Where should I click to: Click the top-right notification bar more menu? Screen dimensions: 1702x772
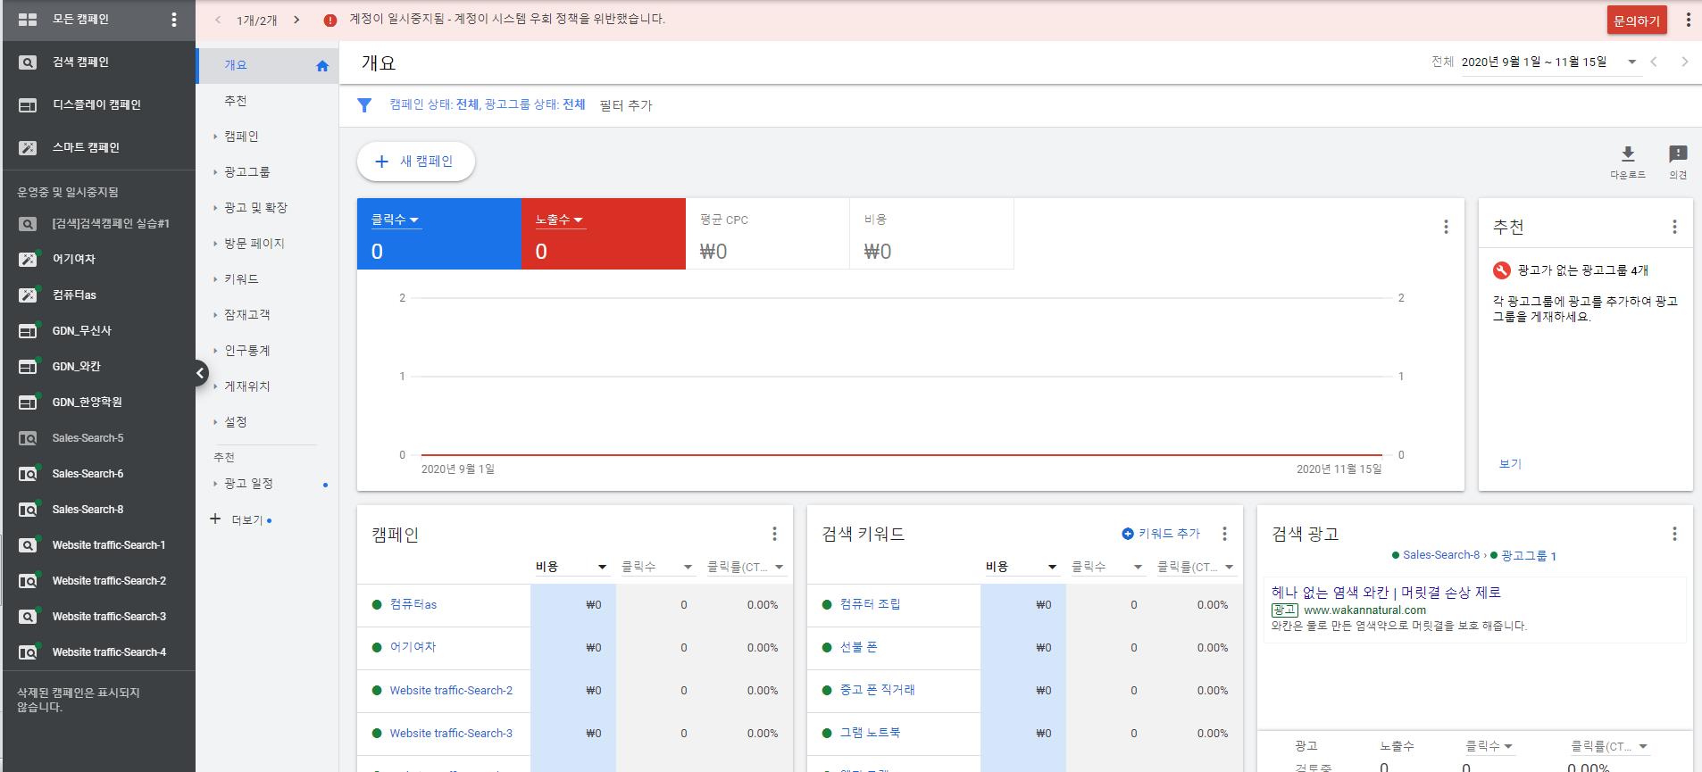pyautogui.click(x=1688, y=20)
